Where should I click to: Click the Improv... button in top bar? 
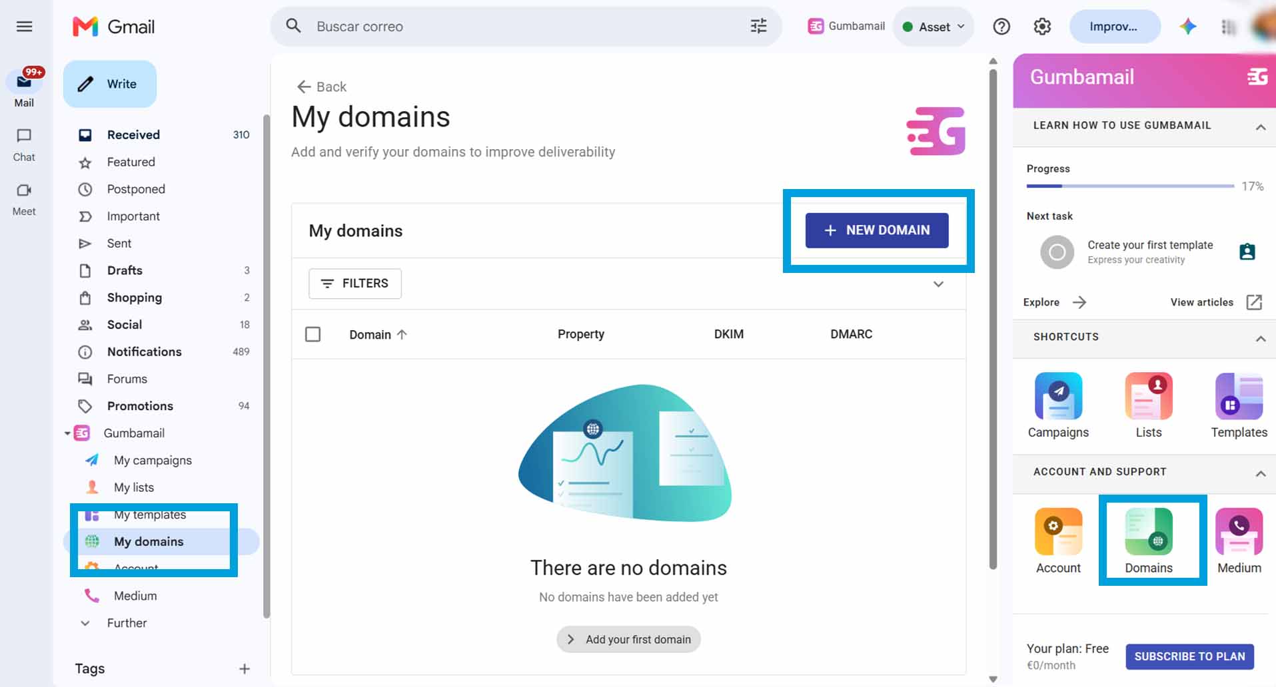[x=1114, y=27]
